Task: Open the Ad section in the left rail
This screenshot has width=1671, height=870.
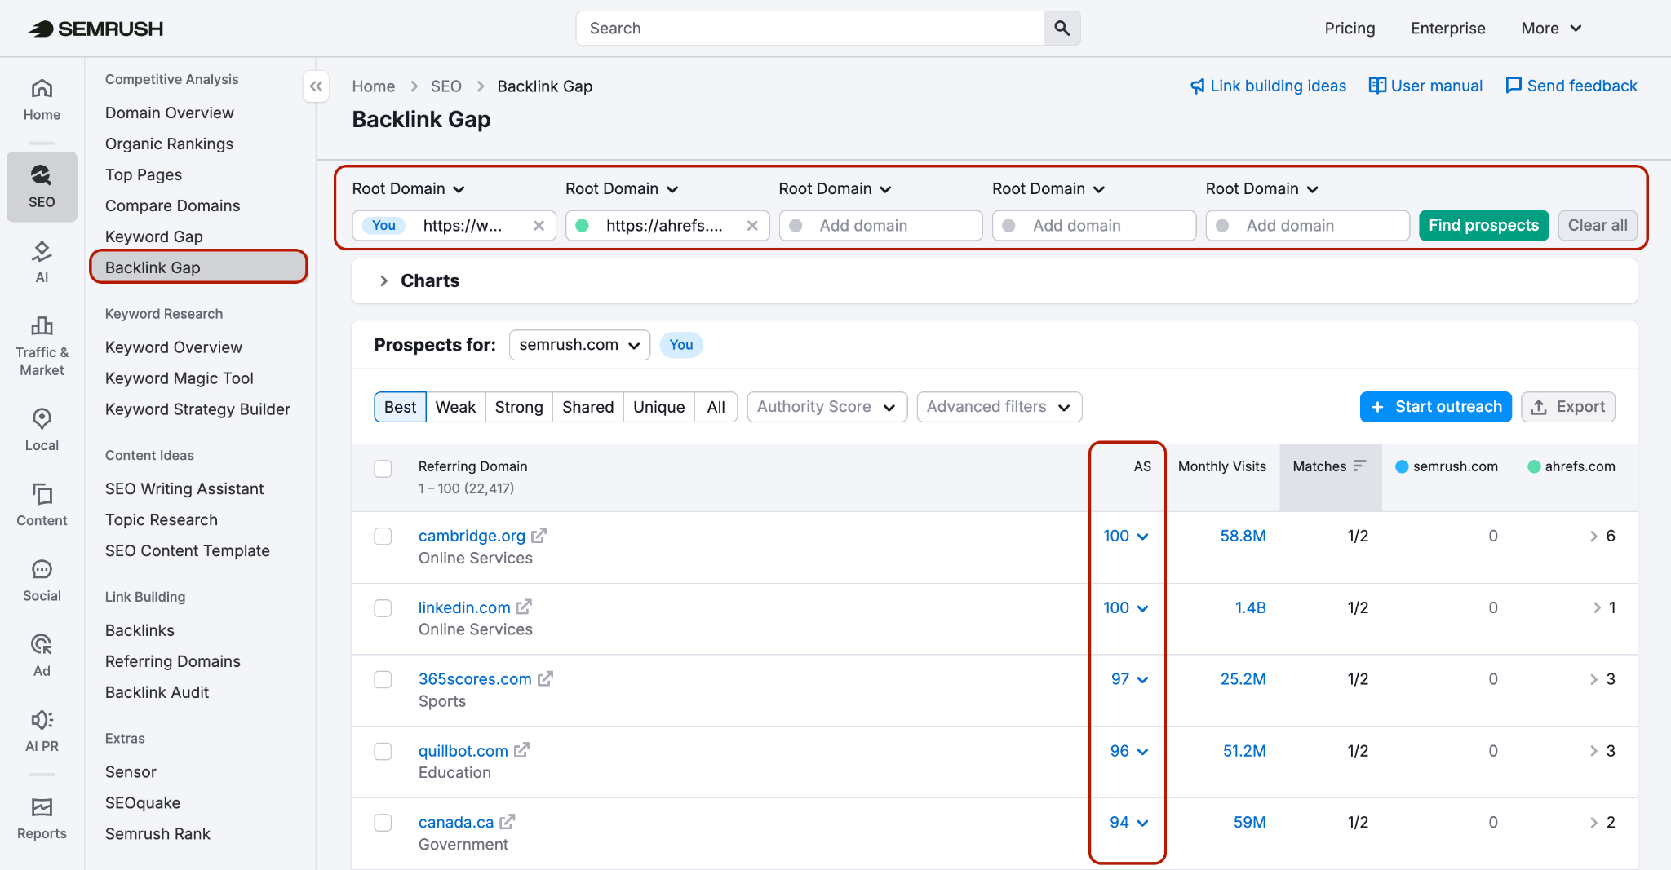Action: [42, 656]
